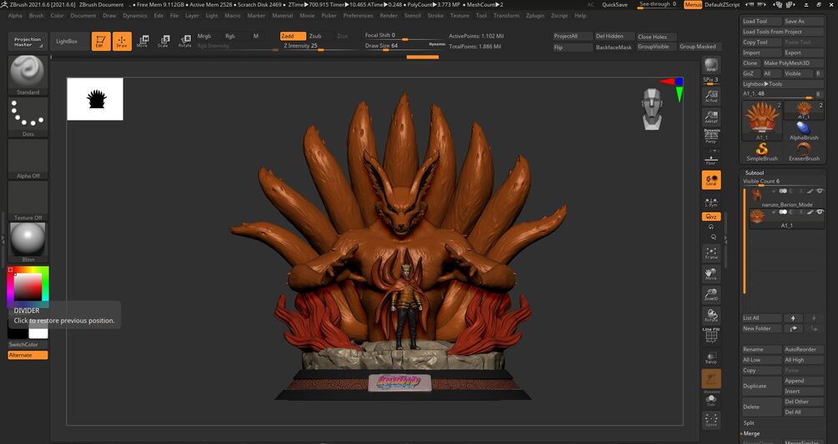Open the Alpha Off selector
This screenshot has height=444, width=838.
[x=28, y=159]
